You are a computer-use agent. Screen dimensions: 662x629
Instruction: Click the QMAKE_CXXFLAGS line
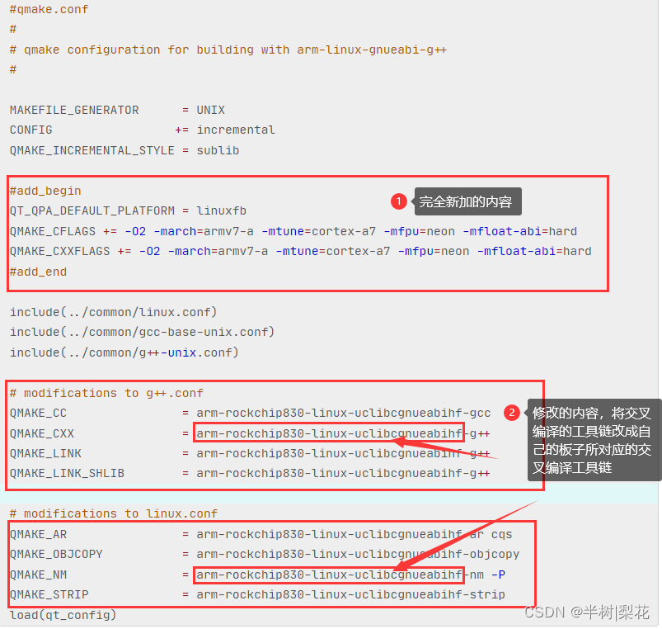coord(301,252)
